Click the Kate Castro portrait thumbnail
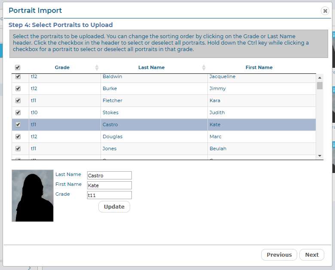This screenshot has width=335, height=270. click(33, 196)
